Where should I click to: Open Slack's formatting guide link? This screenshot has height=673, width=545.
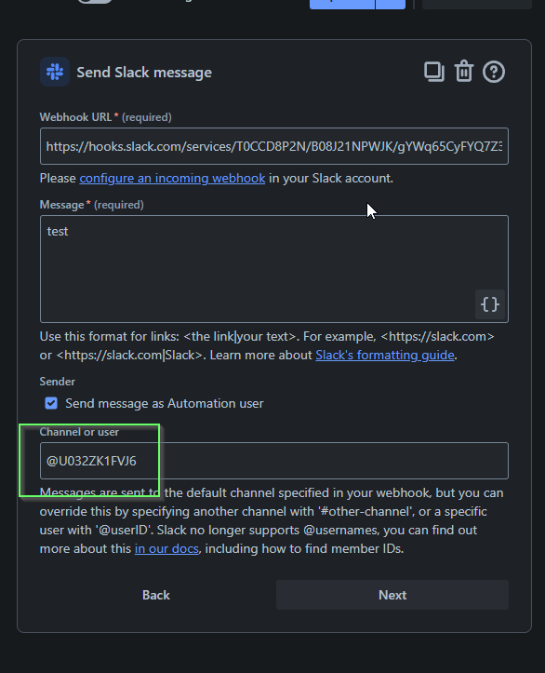tap(385, 355)
